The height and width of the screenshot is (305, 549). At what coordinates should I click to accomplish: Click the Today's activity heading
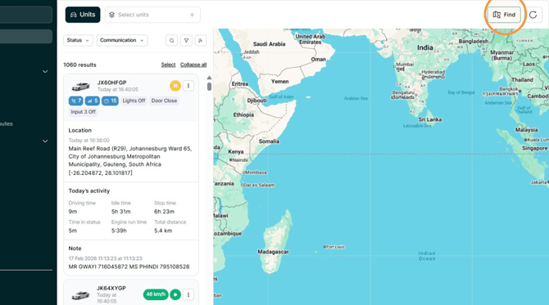tap(89, 191)
